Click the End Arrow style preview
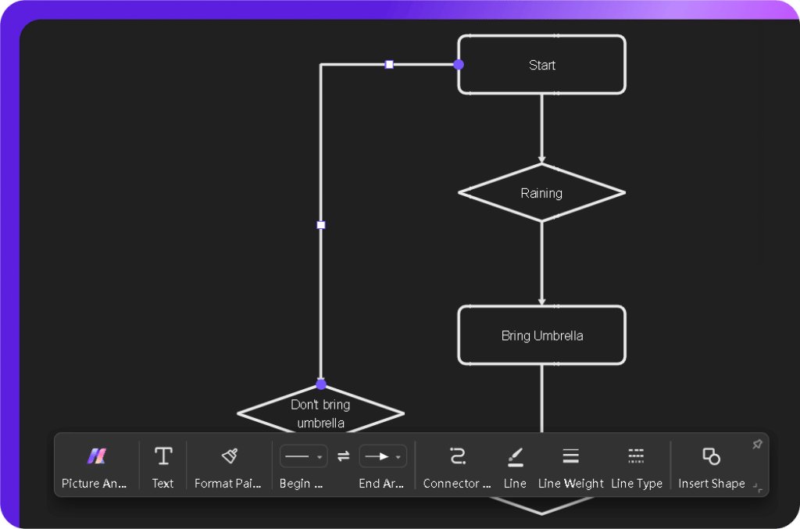The height and width of the screenshot is (529, 800). [377, 456]
